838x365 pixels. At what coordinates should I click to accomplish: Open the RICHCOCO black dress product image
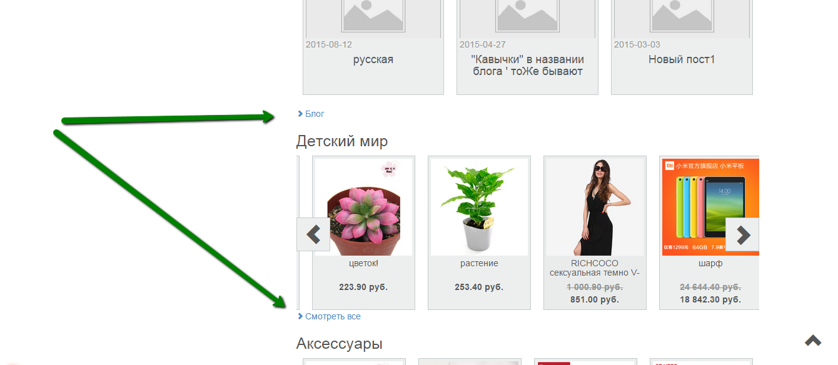tap(595, 207)
